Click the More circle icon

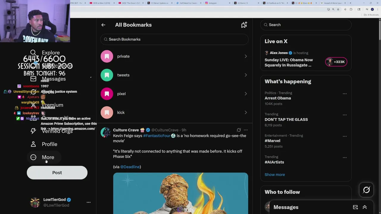pos(33,157)
